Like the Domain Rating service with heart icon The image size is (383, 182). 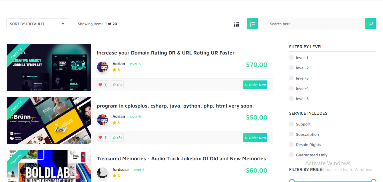point(103,85)
